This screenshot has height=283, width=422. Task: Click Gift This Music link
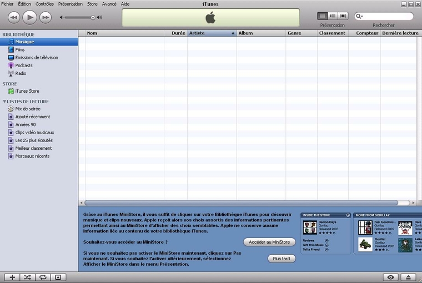pyautogui.click(x=313, y=245)
